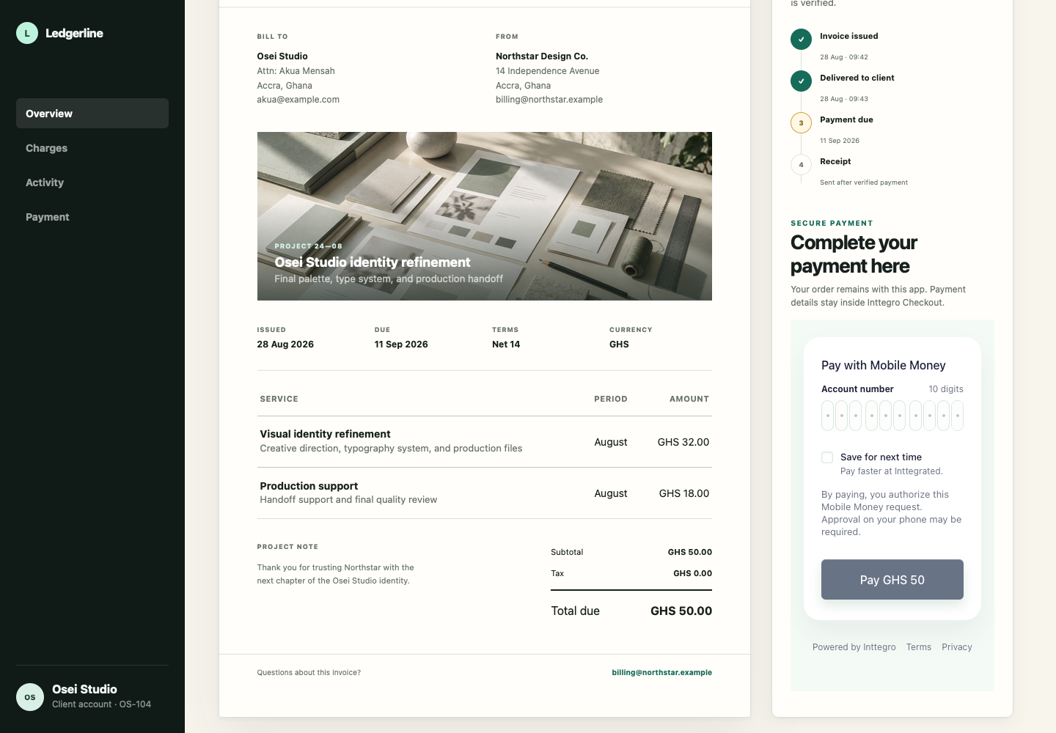Image resolution: width=1056 pixels, height=733 pixels.
Task: Open the Powered by Inttegro link
Action: (854, 647)
